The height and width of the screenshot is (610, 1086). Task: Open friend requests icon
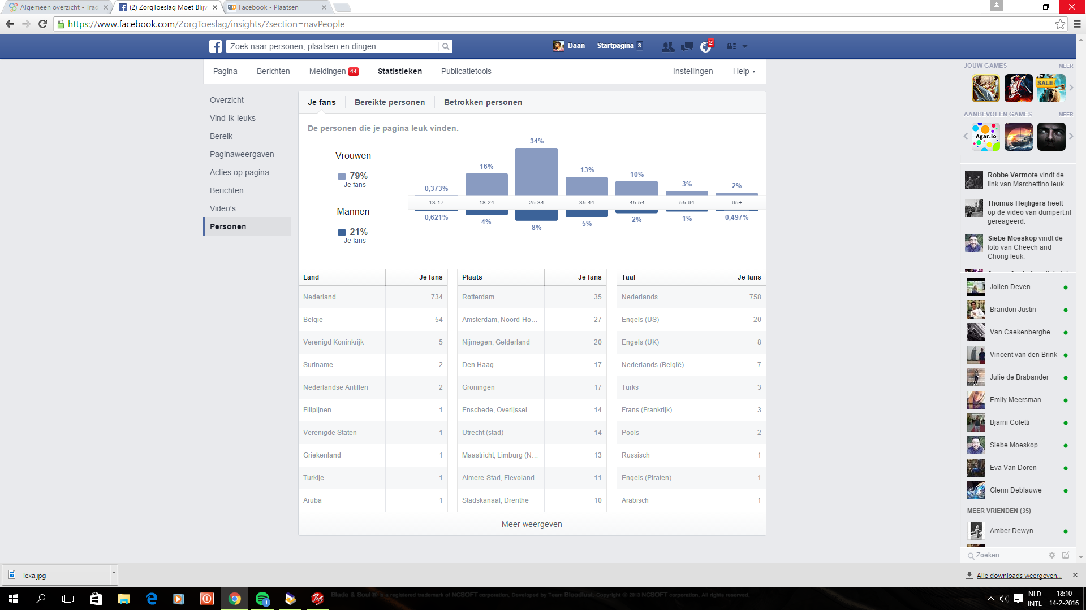(668, 46)
